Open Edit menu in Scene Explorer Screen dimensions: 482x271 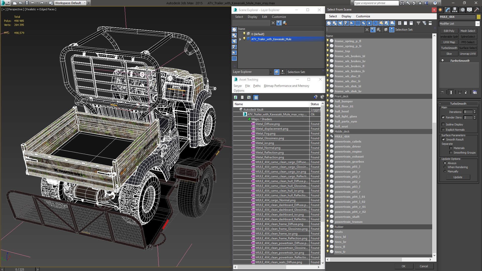click(x=264, y=17)
